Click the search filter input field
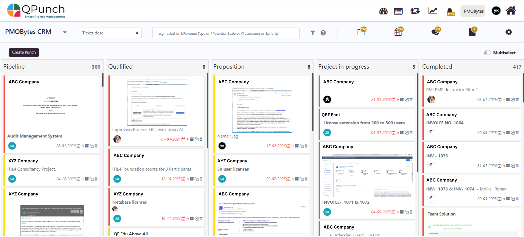The width and height of the screenshot is (524, 237). point(226,33)
